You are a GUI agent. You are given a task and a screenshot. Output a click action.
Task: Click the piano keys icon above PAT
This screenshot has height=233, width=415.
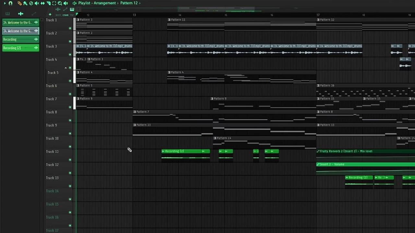(x=72, y=9)
